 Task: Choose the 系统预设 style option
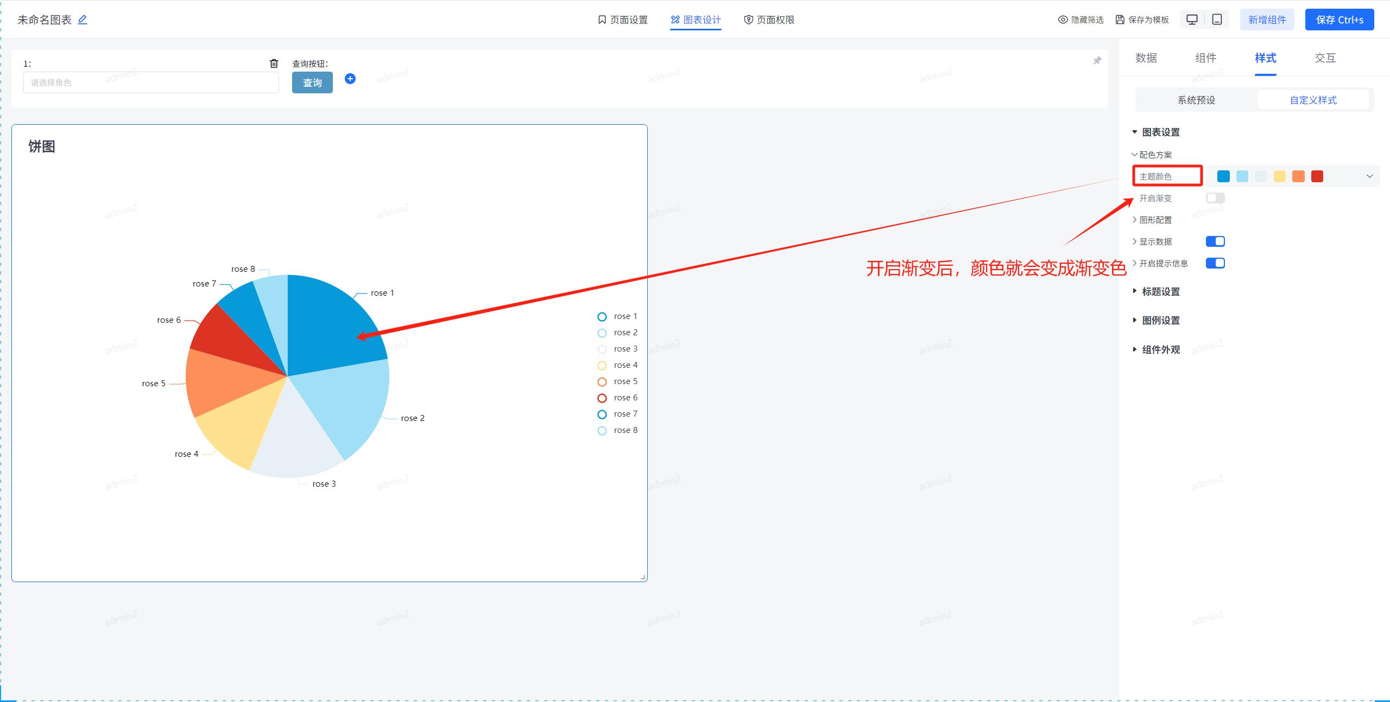coord(1196,100)
